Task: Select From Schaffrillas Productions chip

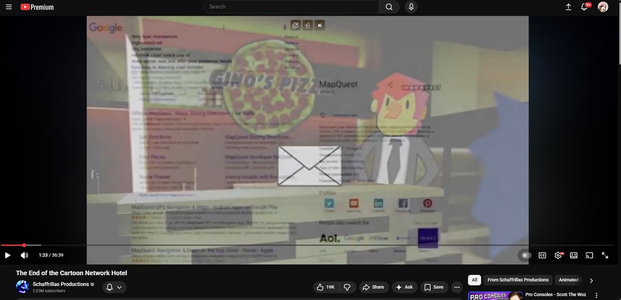Action: pyautogui.click(x=518, y=280)
